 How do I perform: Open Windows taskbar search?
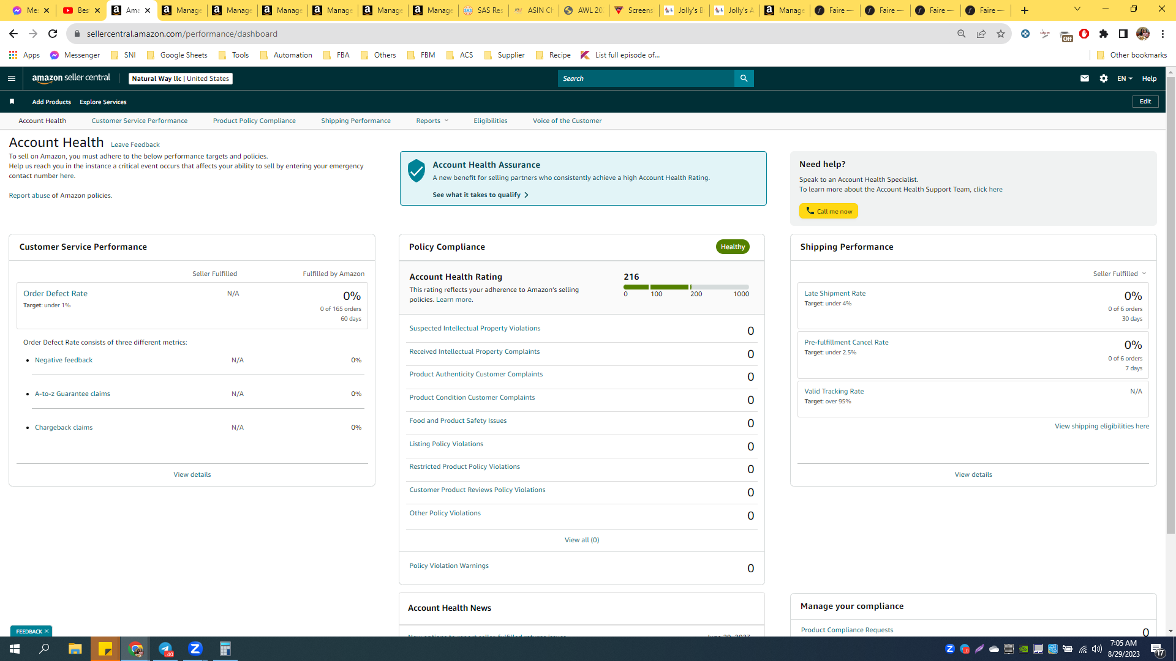click(44, 649)
